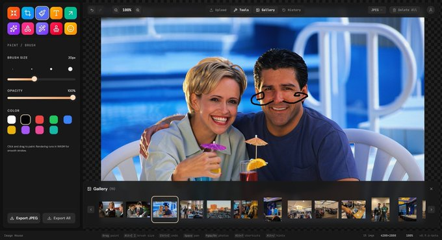Open the Upload tab
The width and height of the screenshot is (442, 240).
tap(218, 10)
